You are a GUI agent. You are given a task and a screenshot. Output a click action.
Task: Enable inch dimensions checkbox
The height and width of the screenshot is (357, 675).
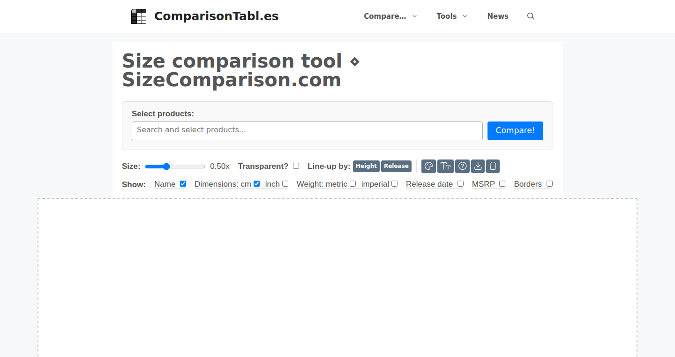pyautogui.click(x=285, y=184)
